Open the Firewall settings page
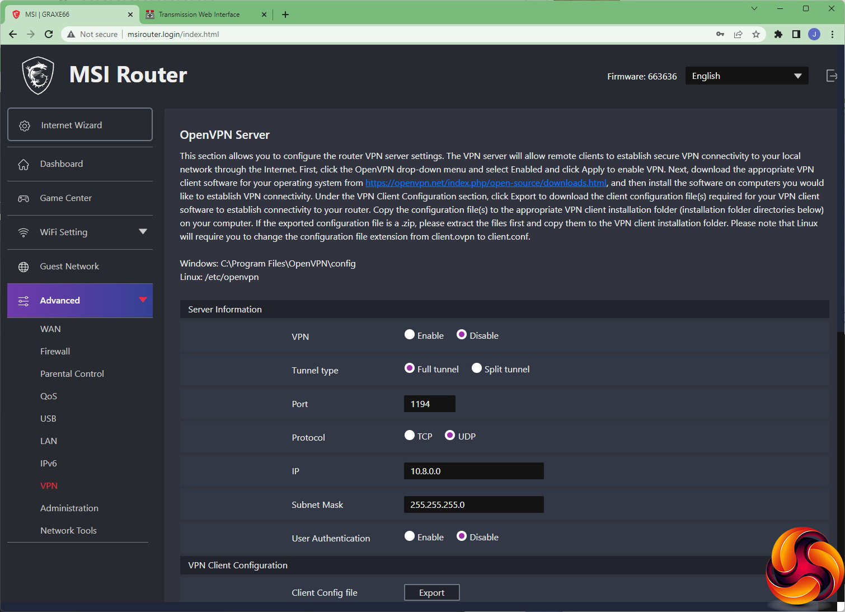The height and width of the screenshot is (612, 845). tap(55, 352)
